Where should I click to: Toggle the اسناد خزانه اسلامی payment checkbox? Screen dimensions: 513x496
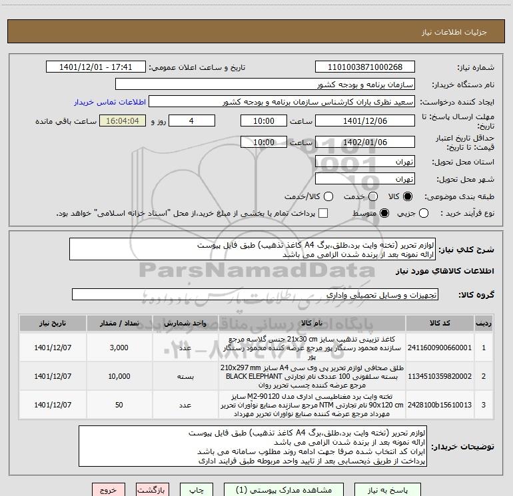[323, 213]
